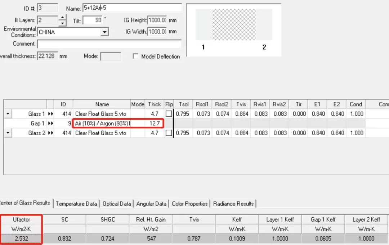Switch to the Temperature Data tab
Screen dimensions: 389x245
(x=76, y=204)
